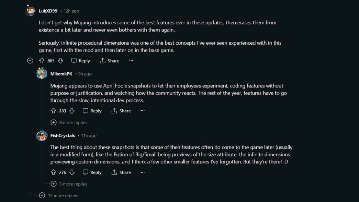Share FishCrystals' comment
Viewport: 359px width, 202px height.
tap(121, 172)
